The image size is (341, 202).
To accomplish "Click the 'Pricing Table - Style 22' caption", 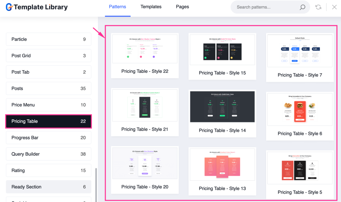I will tap(145, 71).
